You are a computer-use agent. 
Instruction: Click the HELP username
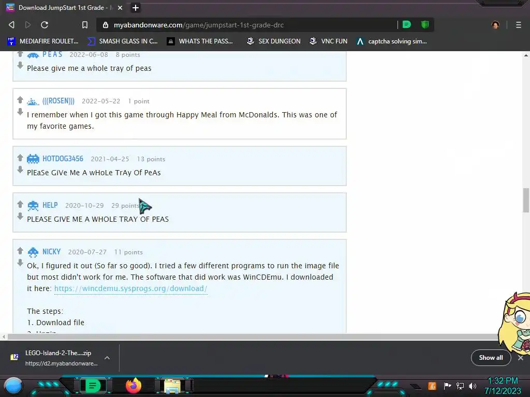[x=50, y=205]
